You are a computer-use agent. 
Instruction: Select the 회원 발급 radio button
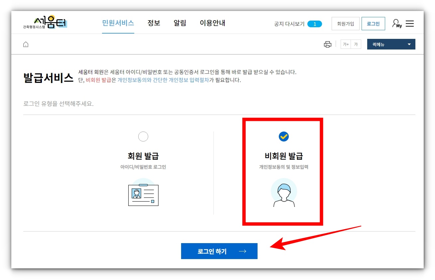coord(143,136)
